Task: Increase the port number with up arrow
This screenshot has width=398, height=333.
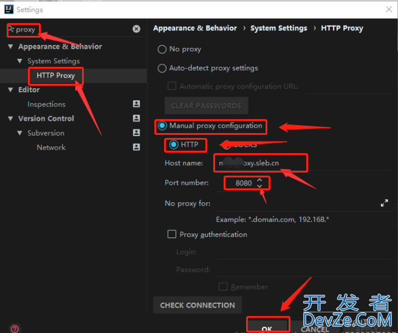Action: pyautogui.click(x=259, y=180)
